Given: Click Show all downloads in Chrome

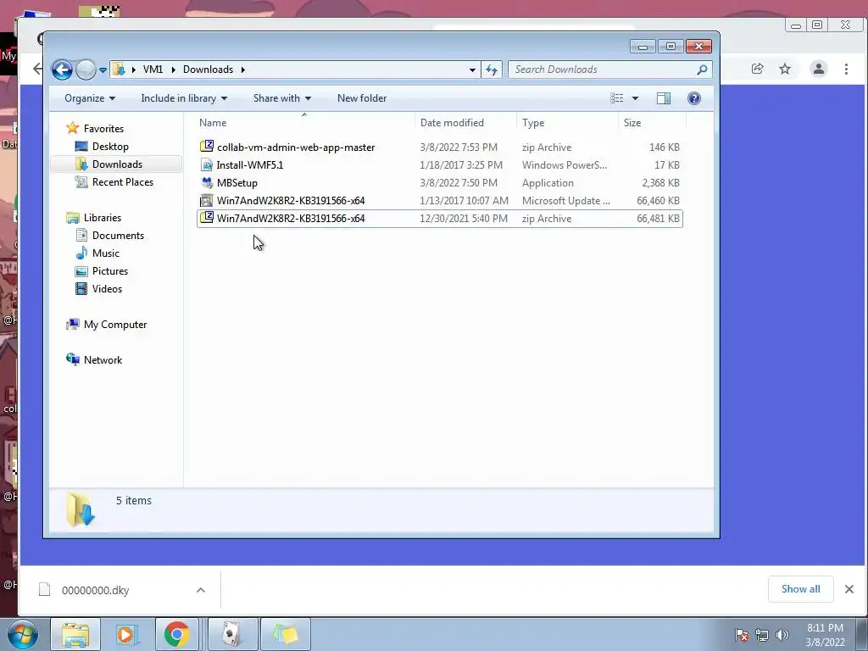Looking at the screenshot, I should click(x=800, y=589).
